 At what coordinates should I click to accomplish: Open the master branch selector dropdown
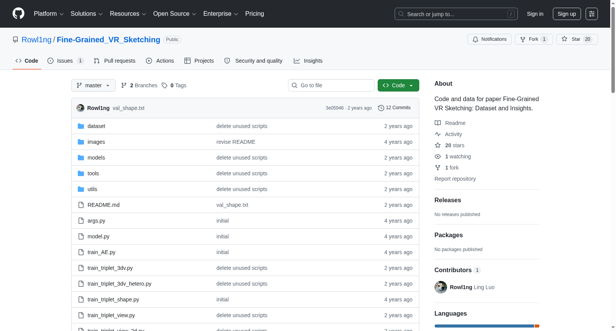pyautogui.click(x=94, y=85)
